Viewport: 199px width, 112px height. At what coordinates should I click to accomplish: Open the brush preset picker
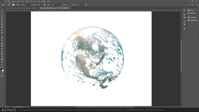point(9,5)
